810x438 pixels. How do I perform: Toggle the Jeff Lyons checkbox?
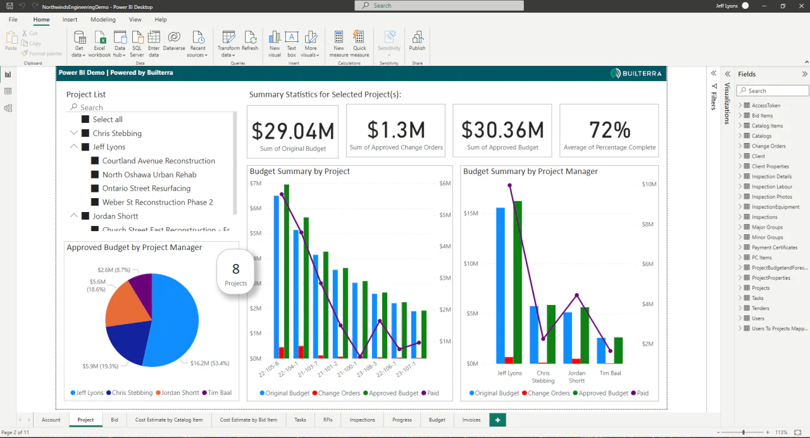85,147
